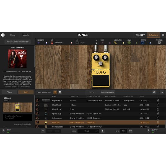Click the IK Multimedia logo icon
Screen dimensions: 166x166
coord(3,35)
